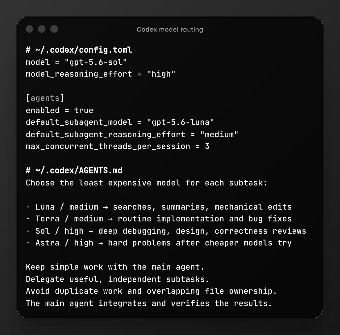Select the "high" reasoning effort value

click(161, 74)
